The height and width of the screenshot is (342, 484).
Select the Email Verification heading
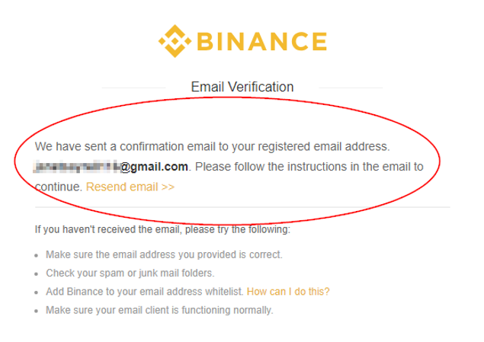pos(242,87)
